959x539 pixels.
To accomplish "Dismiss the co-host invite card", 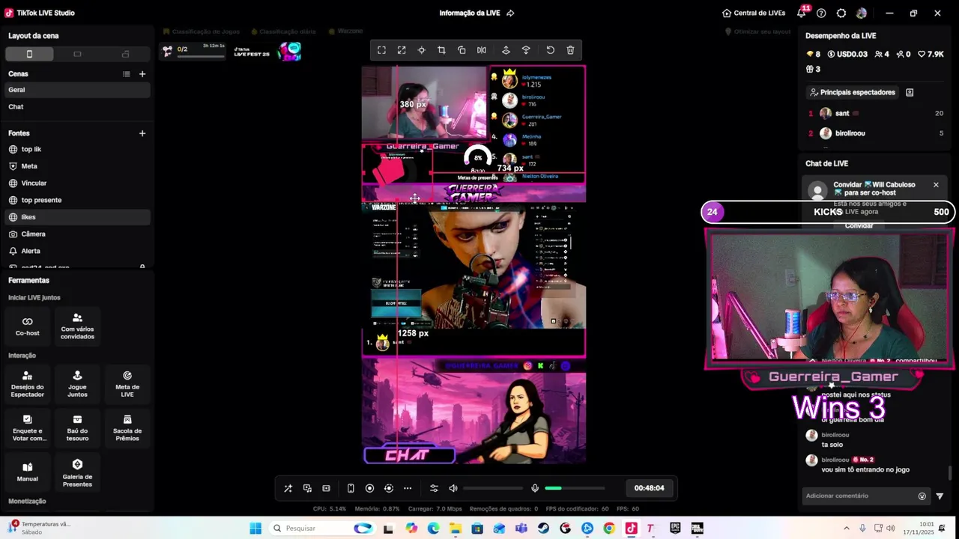I will [936, 185].
